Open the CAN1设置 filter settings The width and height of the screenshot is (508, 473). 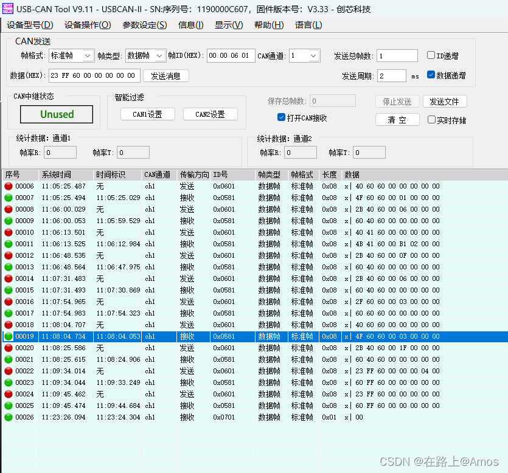click(x=147, y=114)
